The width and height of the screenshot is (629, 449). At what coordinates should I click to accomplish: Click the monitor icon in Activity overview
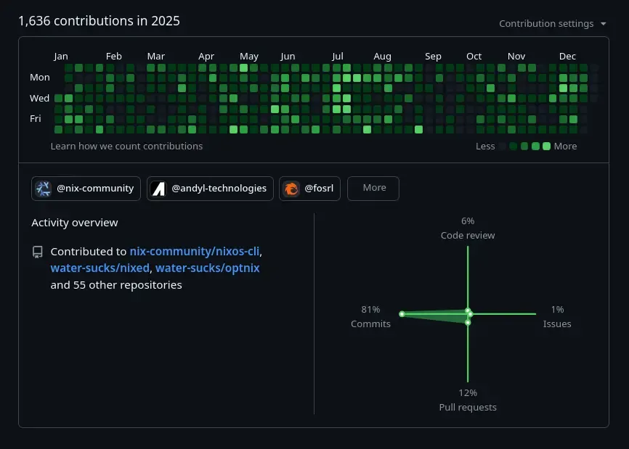(36, 251)
